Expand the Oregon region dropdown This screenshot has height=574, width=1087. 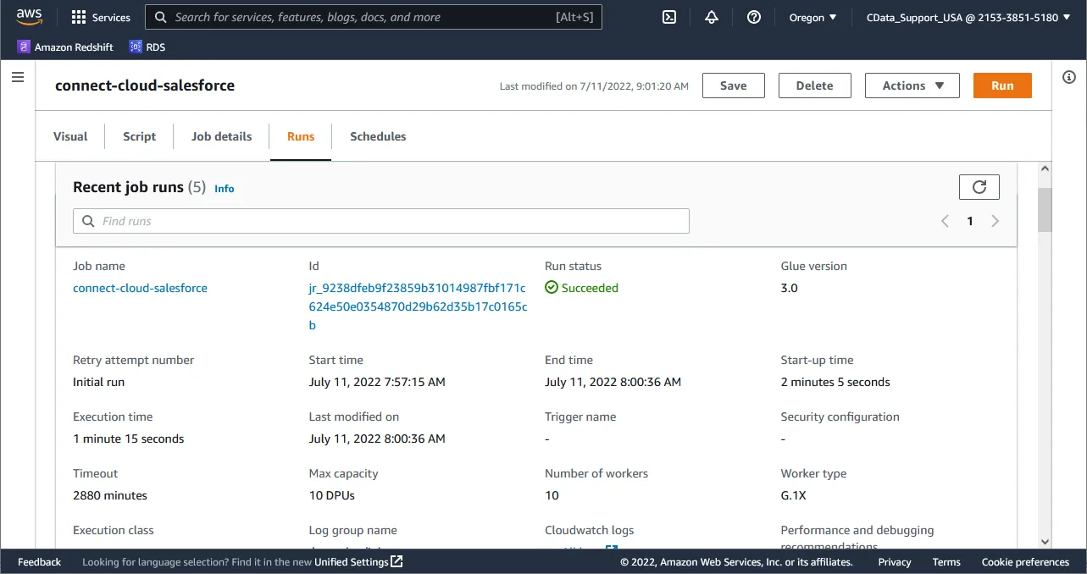[x=812, y=17]
